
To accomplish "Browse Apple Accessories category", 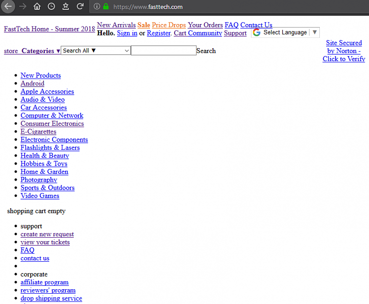I will [47, 91].
